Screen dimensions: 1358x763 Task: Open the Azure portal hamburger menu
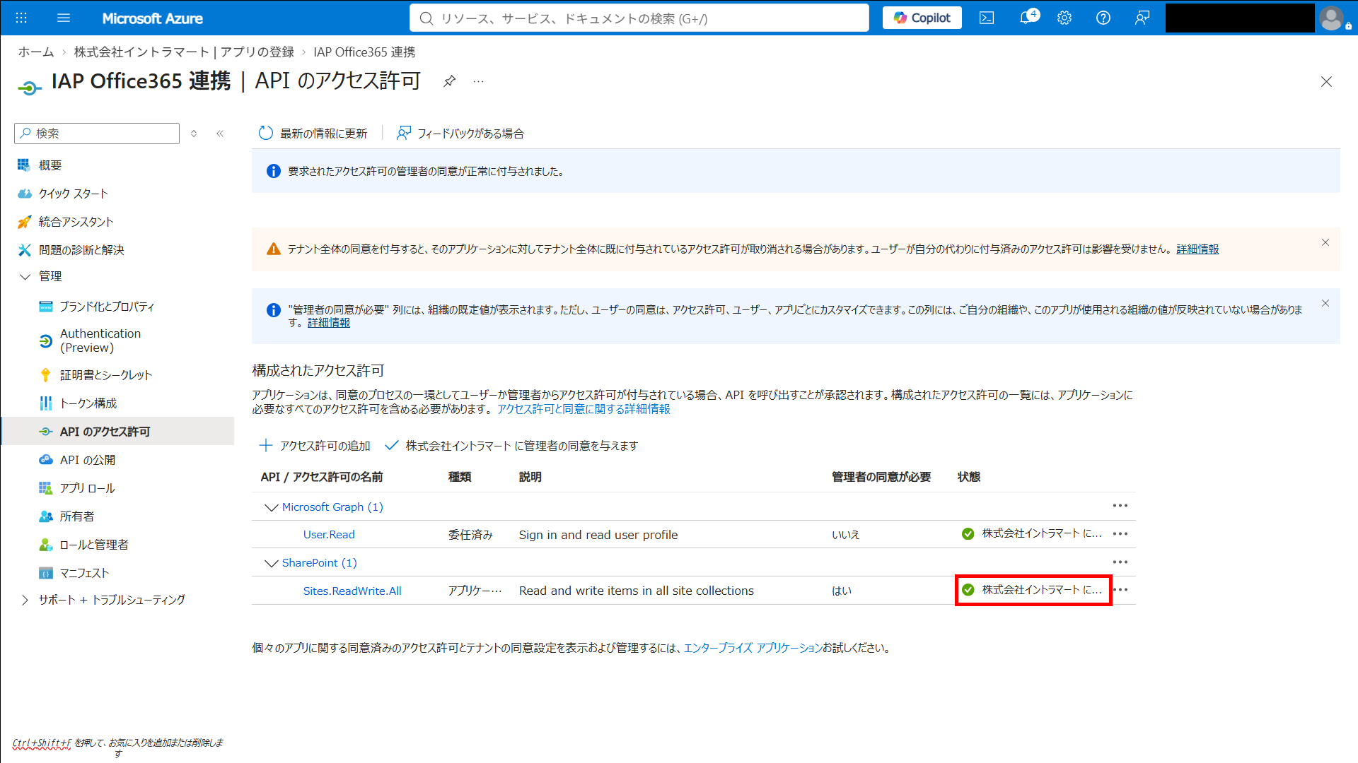(64, 18)
